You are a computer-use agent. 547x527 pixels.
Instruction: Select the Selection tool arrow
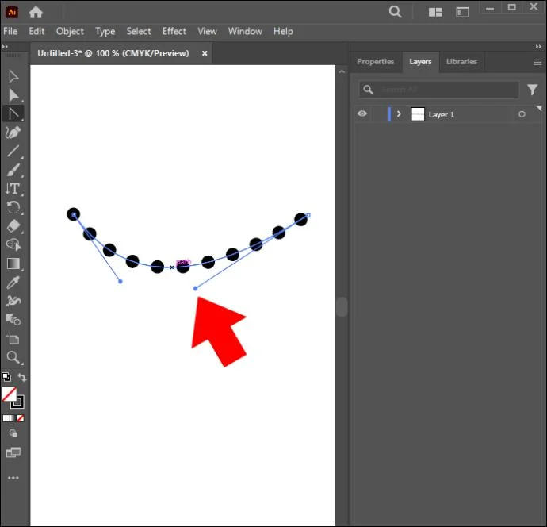click(x=13, y=76)
